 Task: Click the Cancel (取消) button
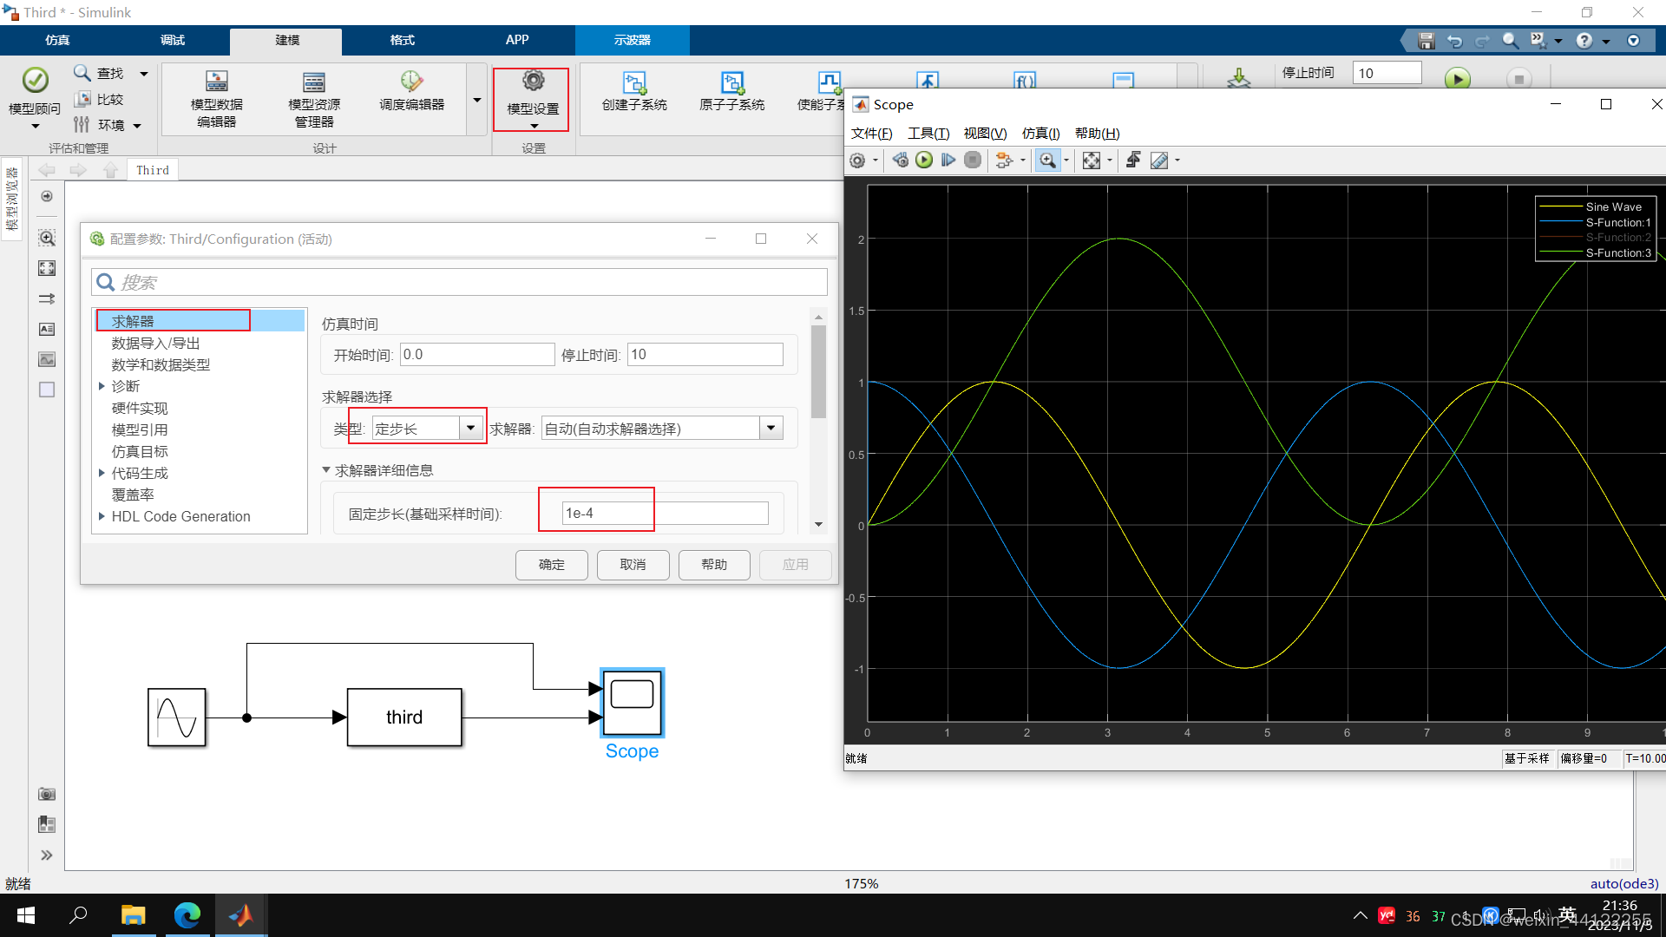(x=633, y=565)
